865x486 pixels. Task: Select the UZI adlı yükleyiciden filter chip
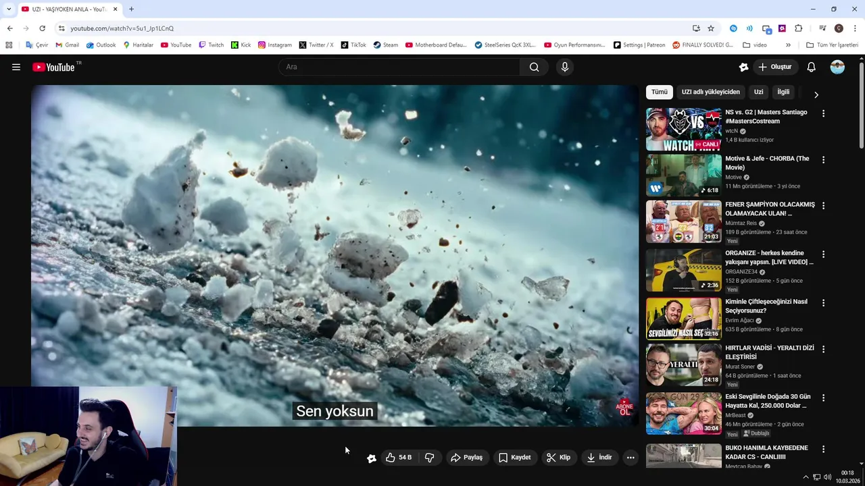[x=710, y=92]
